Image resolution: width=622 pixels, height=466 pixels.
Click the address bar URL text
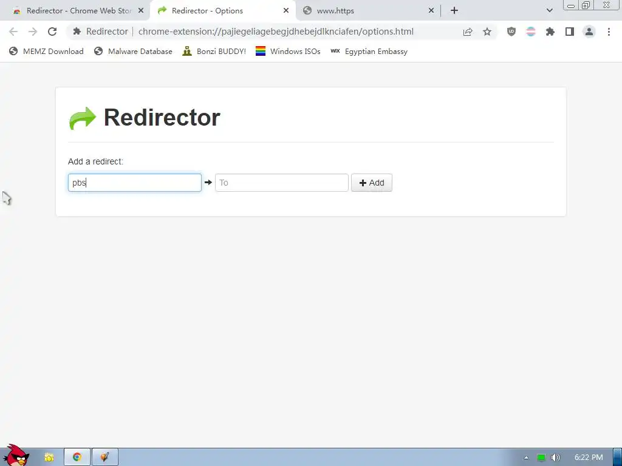[276, 32]
